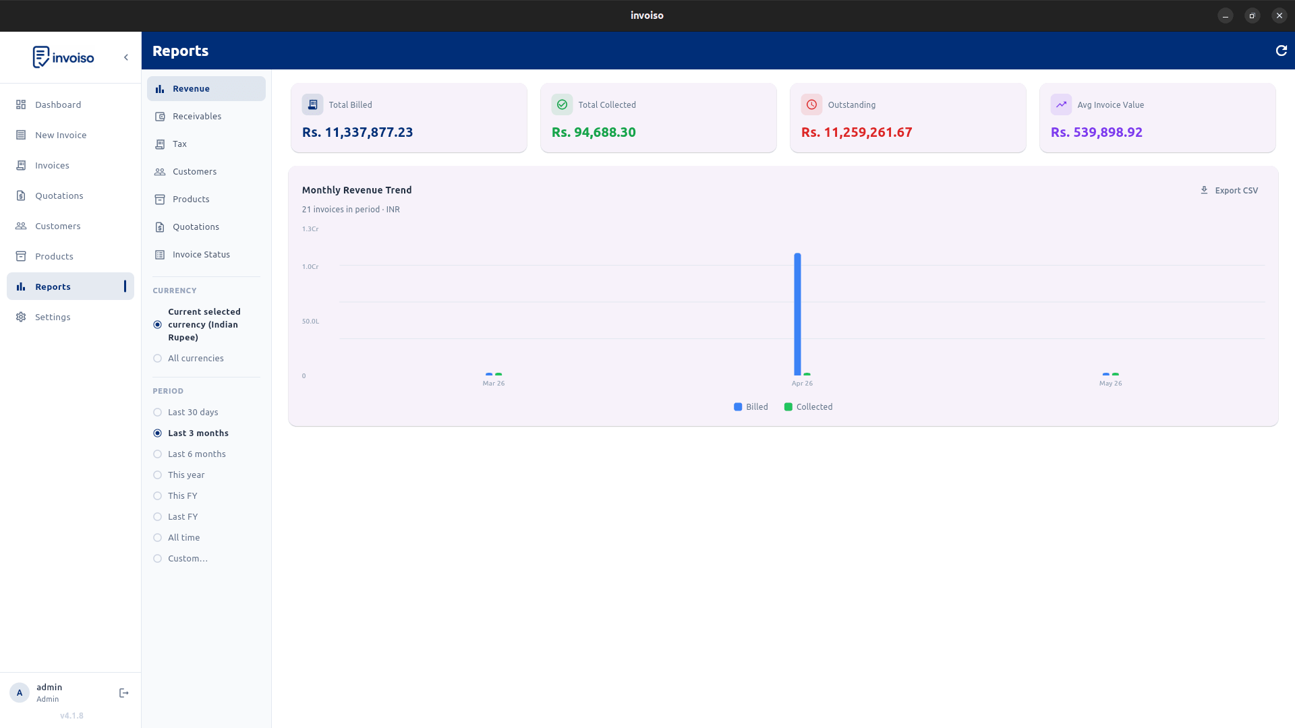Click the Dashboard grid icon in sidebar
Screen dimensions: 1295x728
(x=21, y=104)
